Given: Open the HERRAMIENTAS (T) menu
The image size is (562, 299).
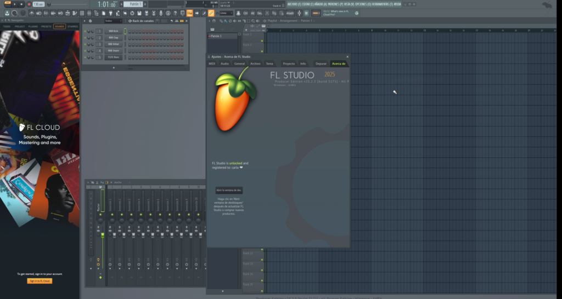Looking at the screenshot, I should coord(383,4).
